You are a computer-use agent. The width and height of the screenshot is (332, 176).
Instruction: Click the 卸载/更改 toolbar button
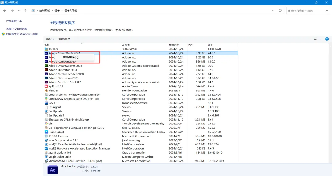tap(64, 39)
